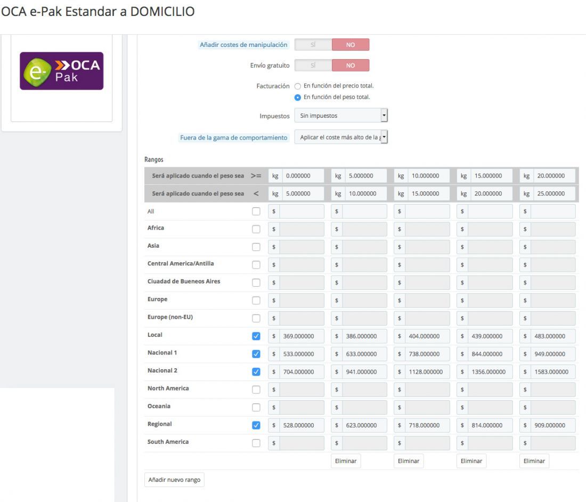The width and height of the screenshot is (586, 502).
Task: Click Añadir nuevo rango button
Action: [x=174, y=480]
